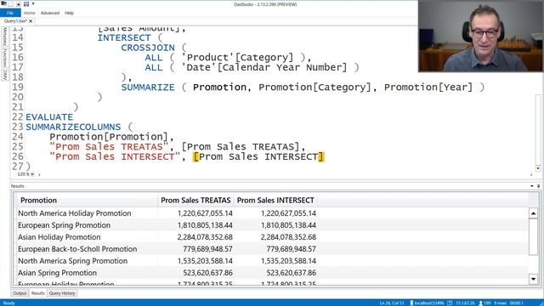Open the File menu
544x306 pixels.
pos(10,13)
